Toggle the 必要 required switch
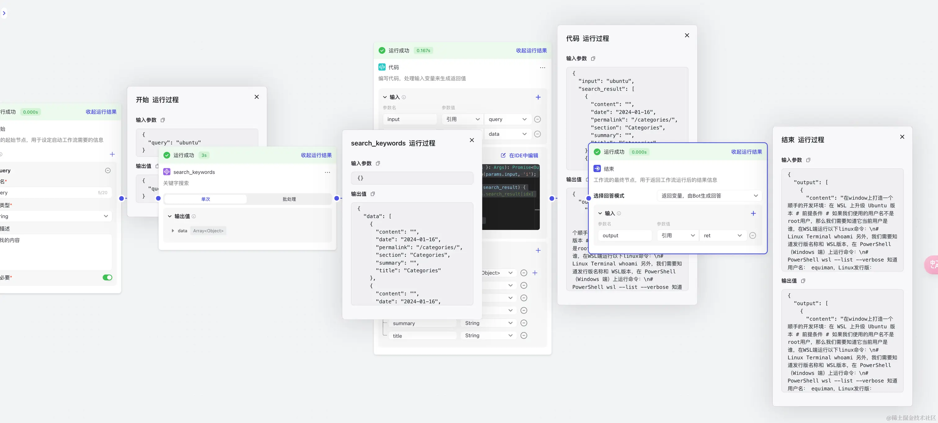Screen dimensions: 938x423 pyautogui.click(x=107, y=277)
